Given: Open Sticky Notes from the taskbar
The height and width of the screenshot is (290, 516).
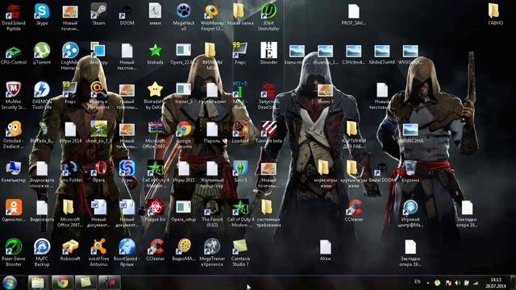Looking at the screenshot, I should point(86,283).
